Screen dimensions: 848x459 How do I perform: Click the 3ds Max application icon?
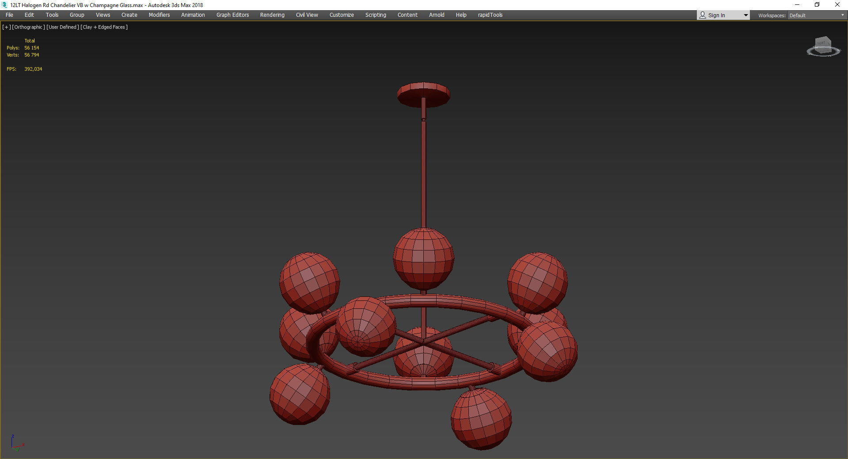pos(5,5)
